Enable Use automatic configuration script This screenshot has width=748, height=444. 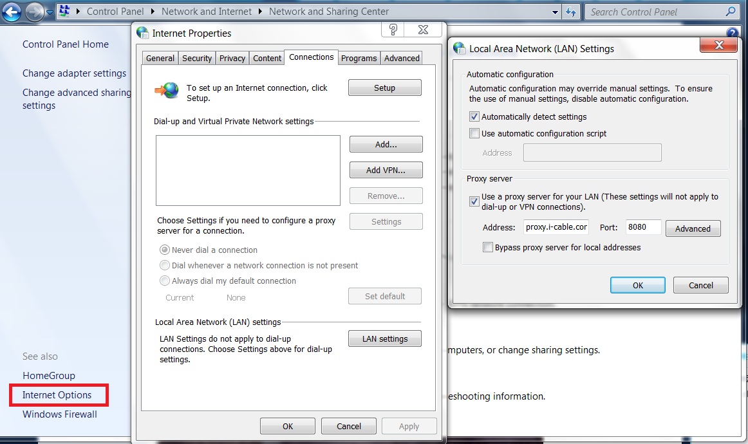(474, 134)
